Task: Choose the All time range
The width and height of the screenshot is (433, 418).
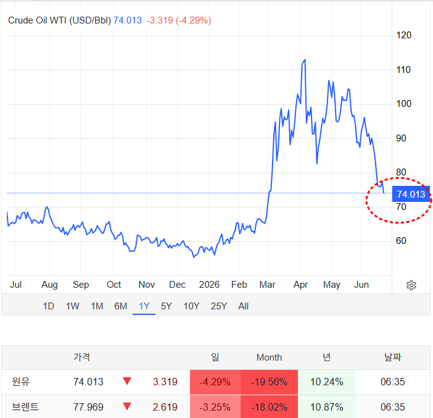Action: coord(243,306)
